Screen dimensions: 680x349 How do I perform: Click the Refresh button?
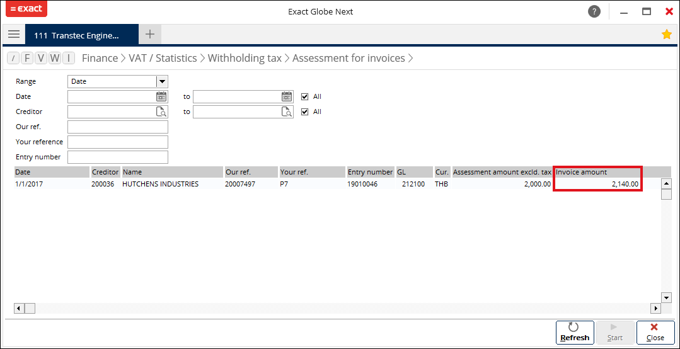point(575,333)
